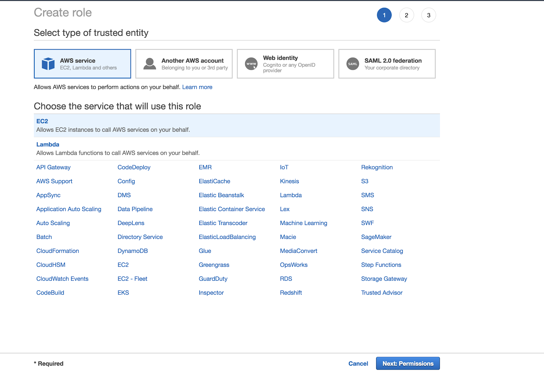Select Another AWS account trusted entity
The height and width of the screenshot is (372, 544).
click(x=184, y=64)
